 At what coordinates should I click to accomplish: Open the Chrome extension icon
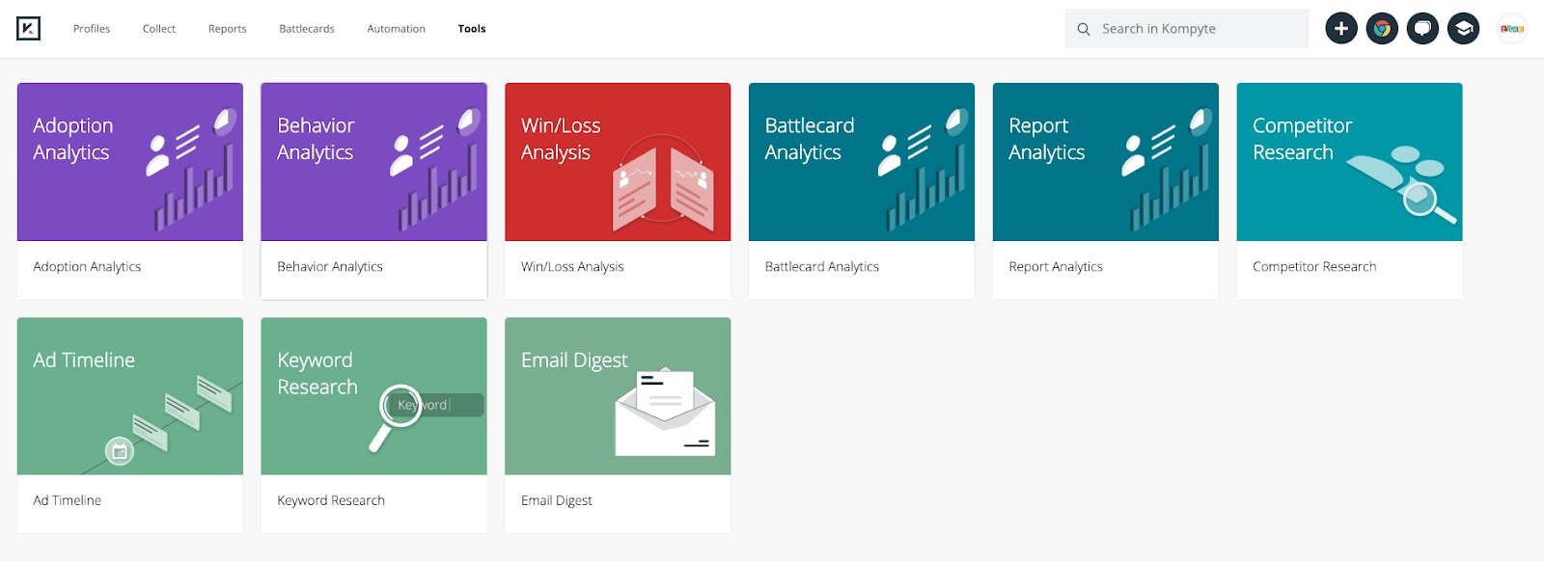pos(1382,29)
